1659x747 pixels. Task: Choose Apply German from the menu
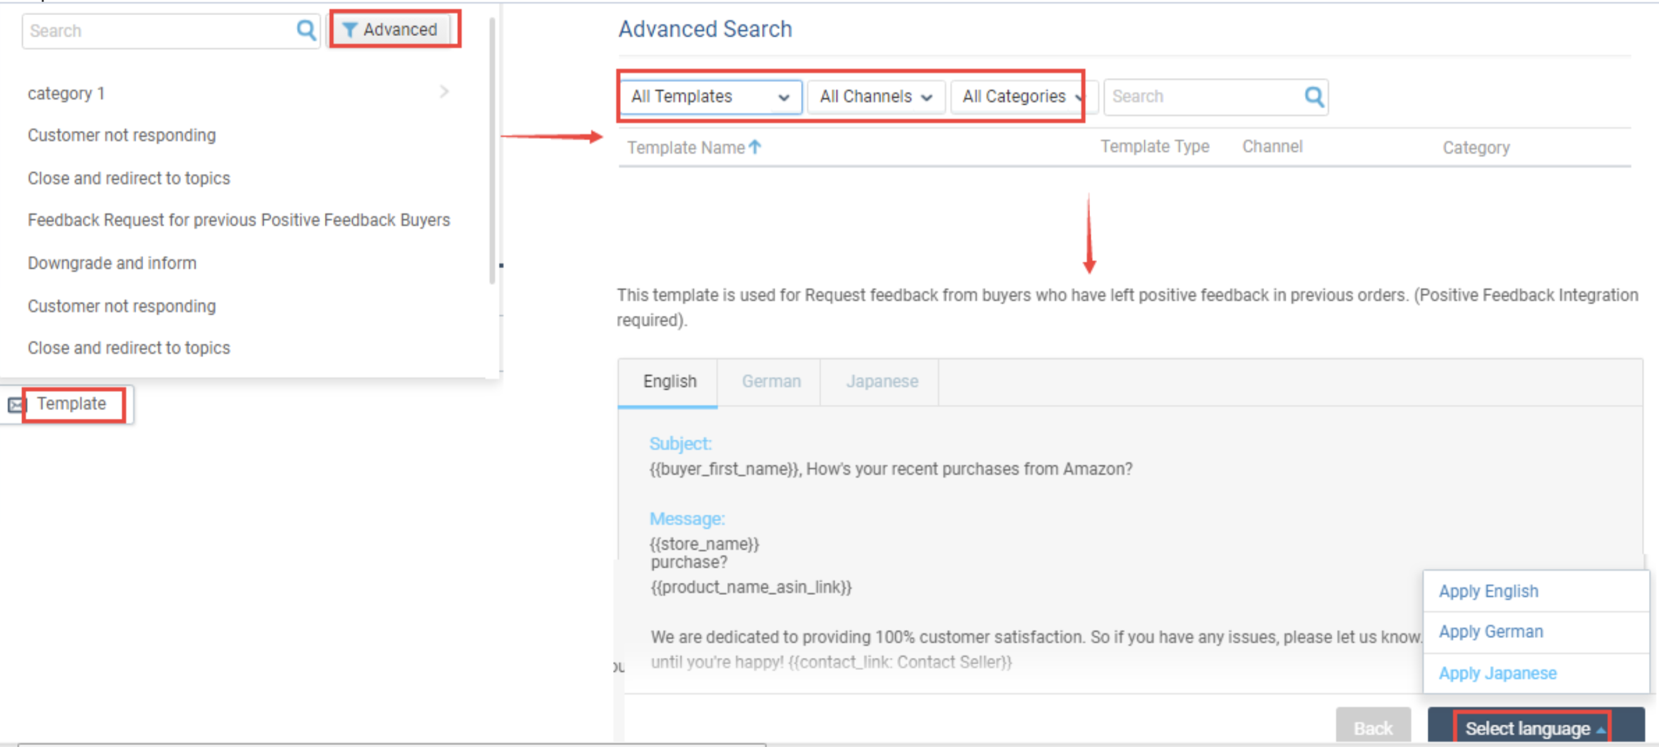[1491, 631]
